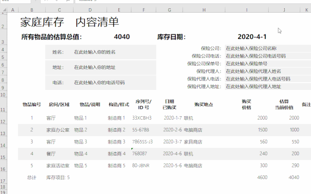Image resolution: width=311 pixels, height=194 pixels.
Task: Select column J header
Action: (x=284, y=10)
